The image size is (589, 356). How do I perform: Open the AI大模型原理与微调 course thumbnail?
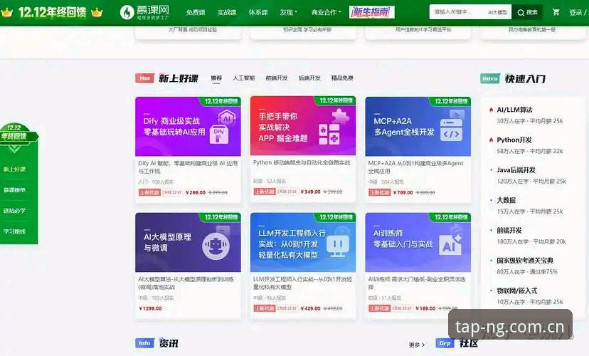point(188,242)
